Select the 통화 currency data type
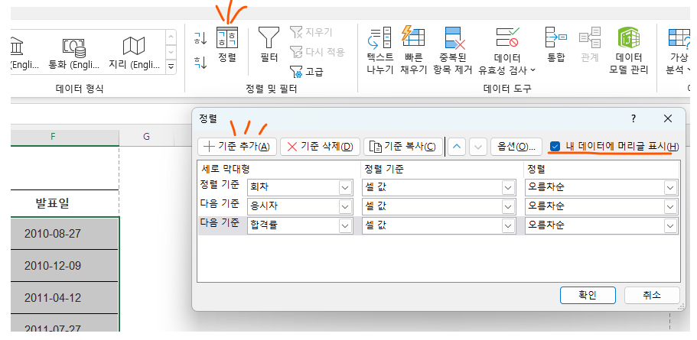 pyautogui.click(x=73, y=53)
